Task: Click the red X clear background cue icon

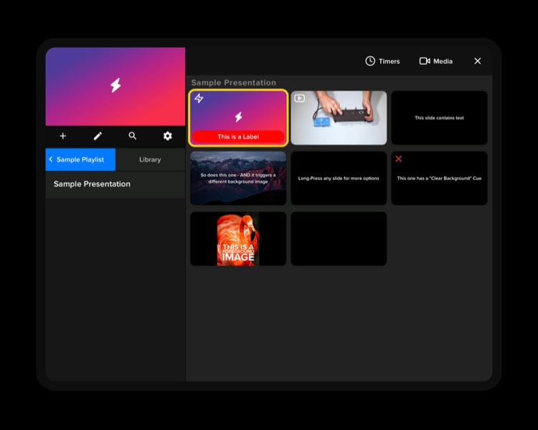Action: 399,159
